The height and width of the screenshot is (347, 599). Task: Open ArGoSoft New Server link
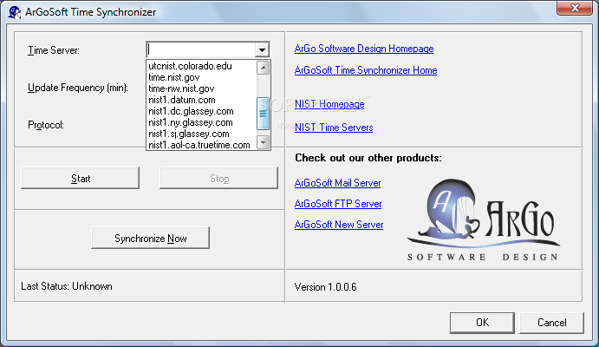click(x=339, y=225)
